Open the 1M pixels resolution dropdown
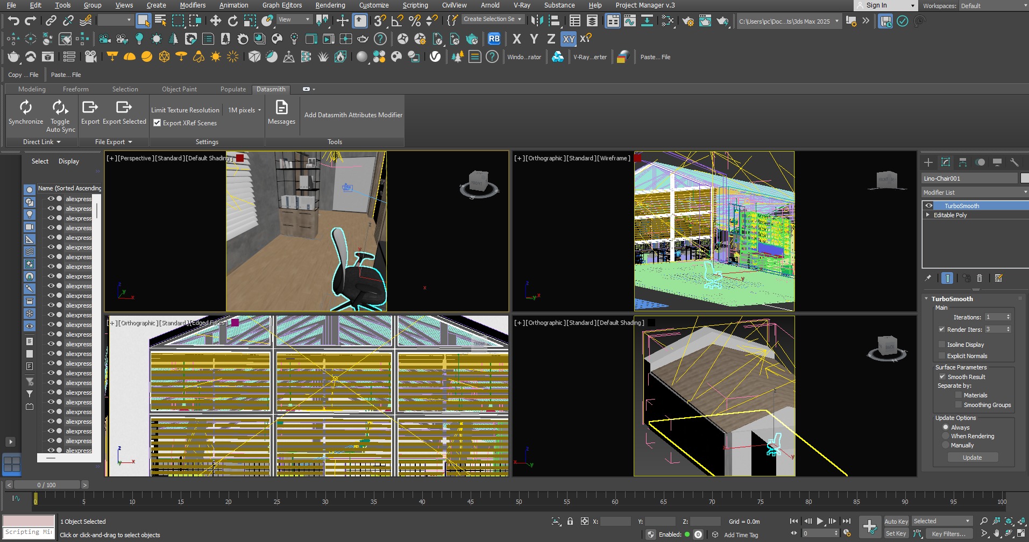This screenshot has width=1029, height=542. (x=244, y=110)
